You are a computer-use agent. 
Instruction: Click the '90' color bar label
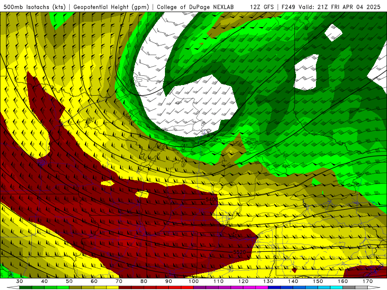[168, 281]
